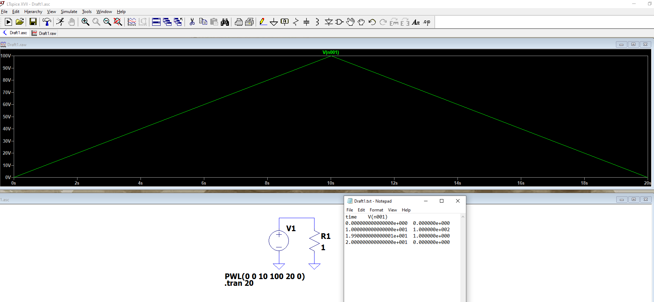Maximize the Notepad window
Viewport: 654px width, 302px height.
pos(442,201)
